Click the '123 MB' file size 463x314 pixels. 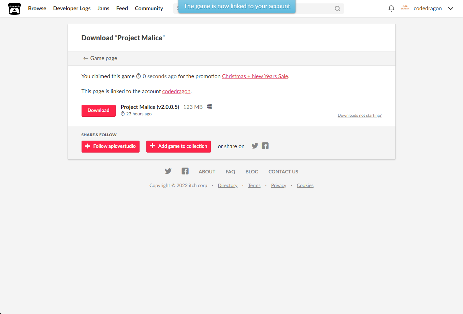[193, 107]
